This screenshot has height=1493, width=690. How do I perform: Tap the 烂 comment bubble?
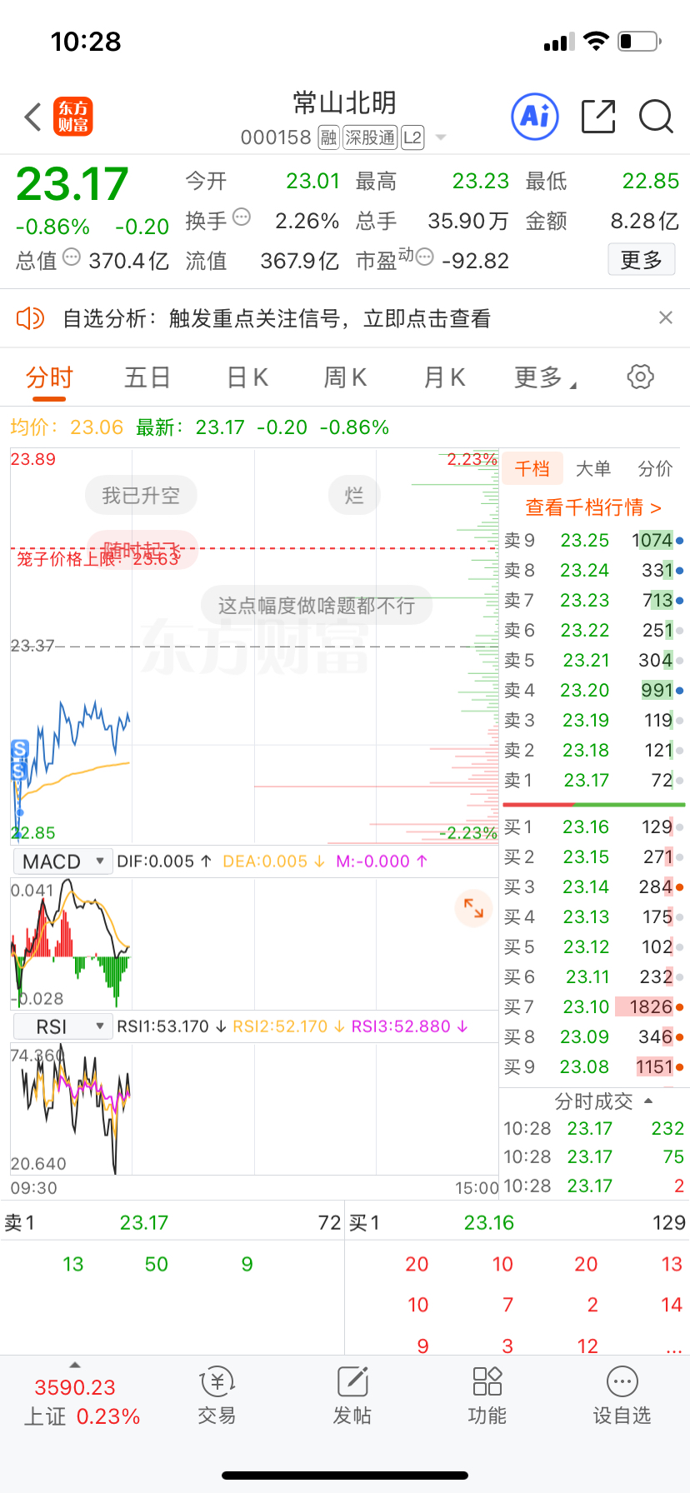pyautogui.click(x=354, y=496)
